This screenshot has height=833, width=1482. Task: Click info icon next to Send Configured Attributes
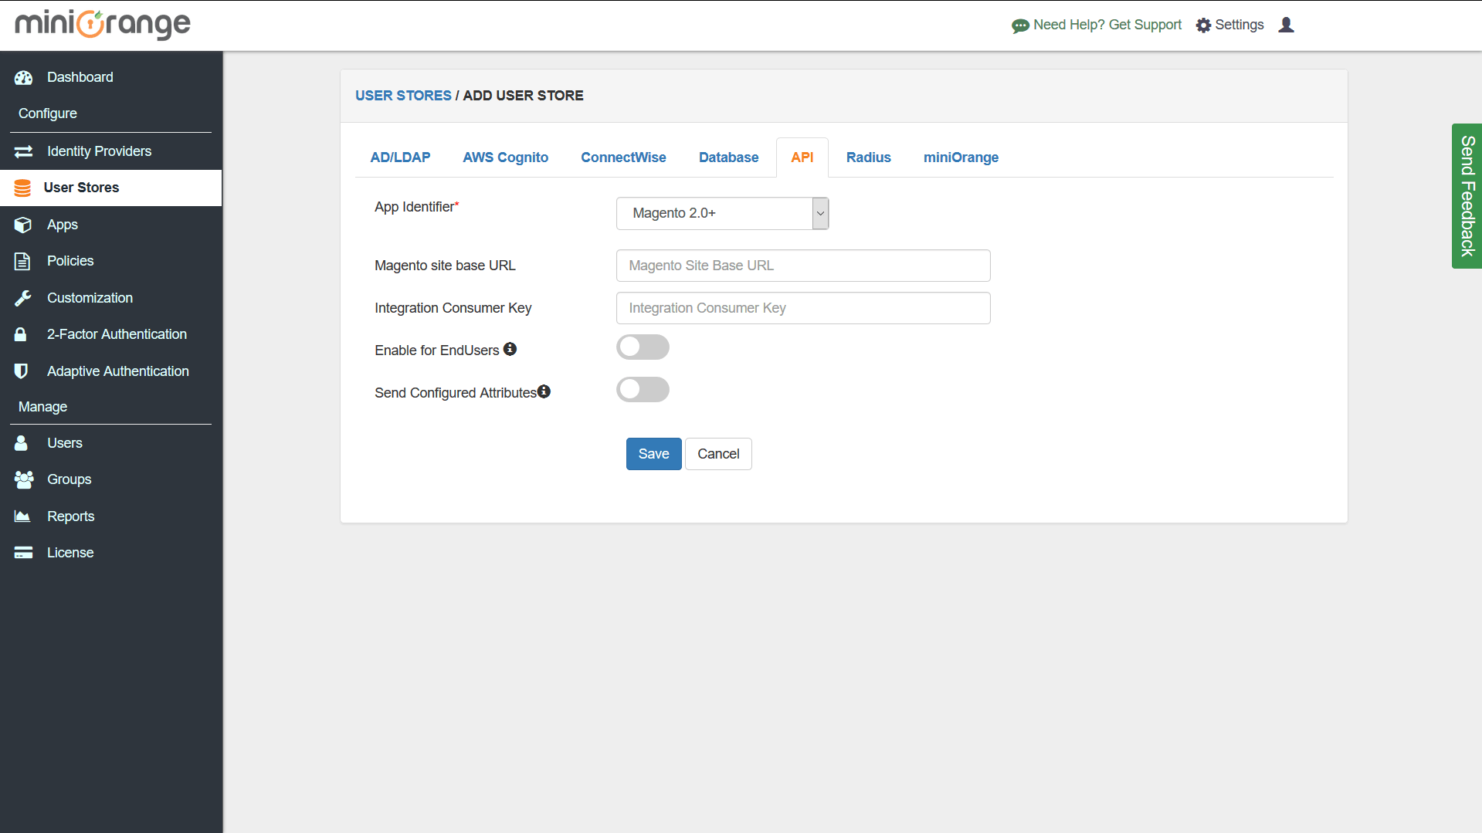(x=544, y=391)
